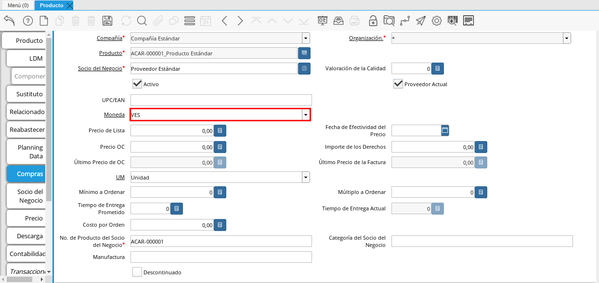Go to next record arrow
The width and height of the screenshot is (599, 283).
240,21
